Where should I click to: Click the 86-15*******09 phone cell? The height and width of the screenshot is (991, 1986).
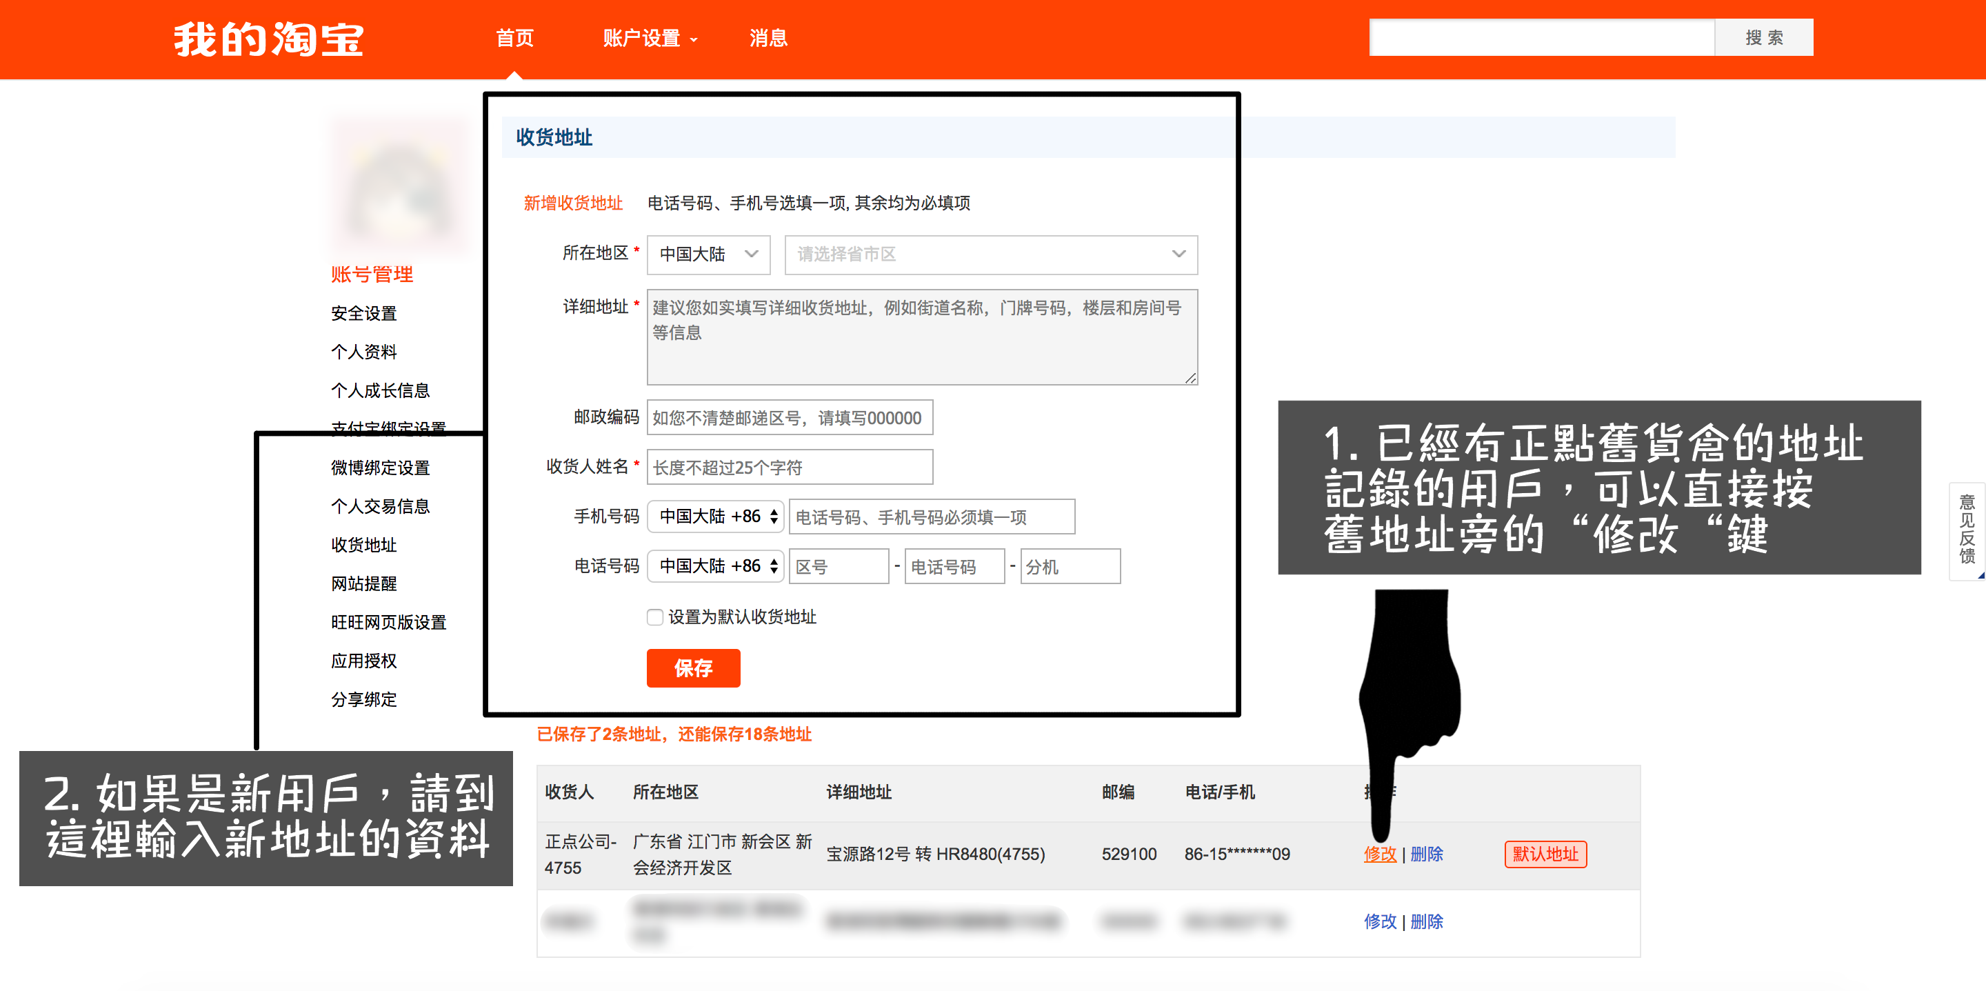1236,854
